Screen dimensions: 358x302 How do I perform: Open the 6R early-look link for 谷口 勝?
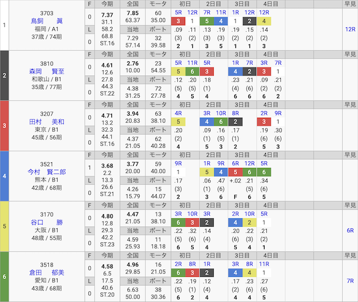(349, 230)
